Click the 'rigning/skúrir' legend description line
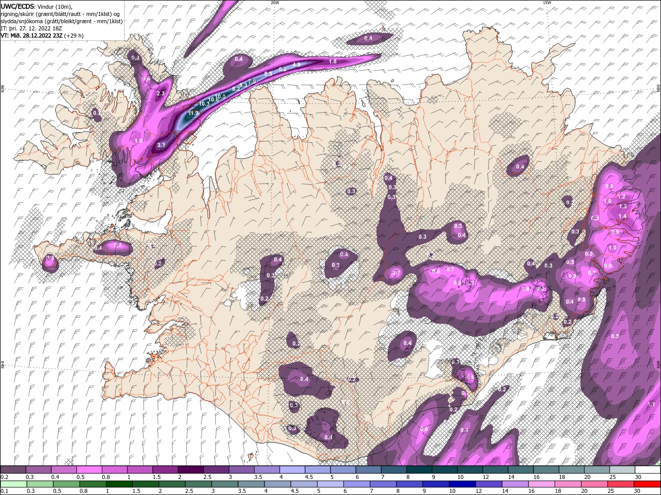 click(x=60, y=14)
